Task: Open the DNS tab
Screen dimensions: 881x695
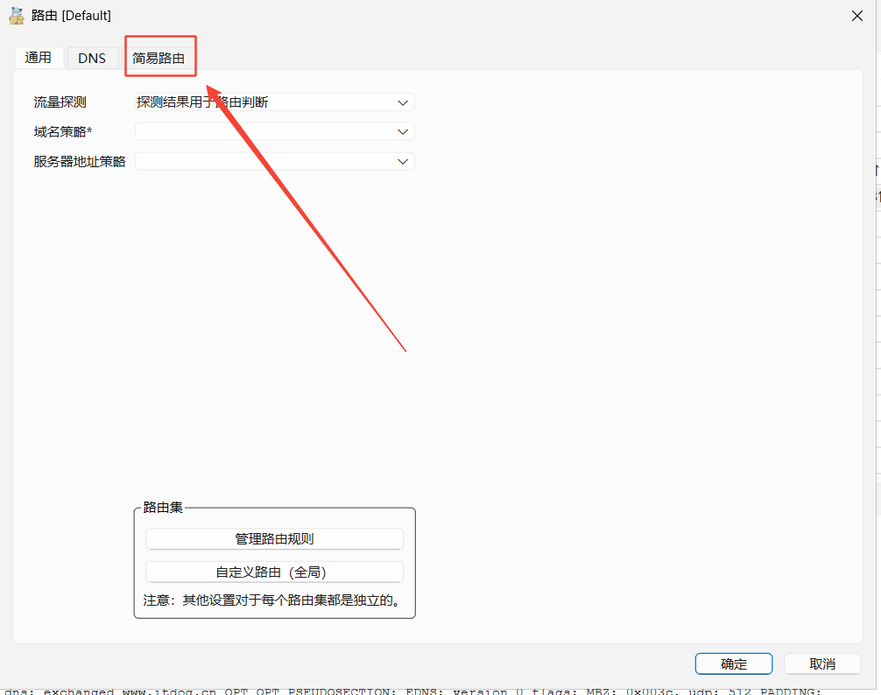Action: [x=92, y=58]
